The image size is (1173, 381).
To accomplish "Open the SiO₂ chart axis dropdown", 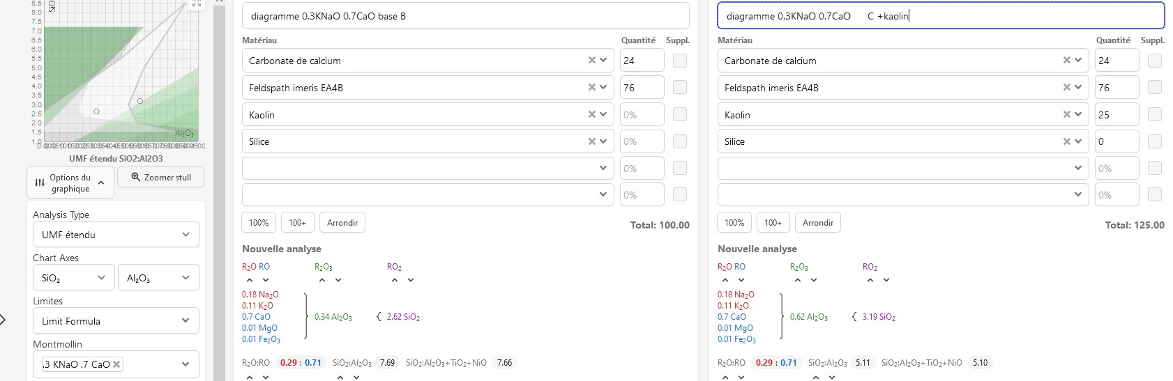I will coord(73,278).
